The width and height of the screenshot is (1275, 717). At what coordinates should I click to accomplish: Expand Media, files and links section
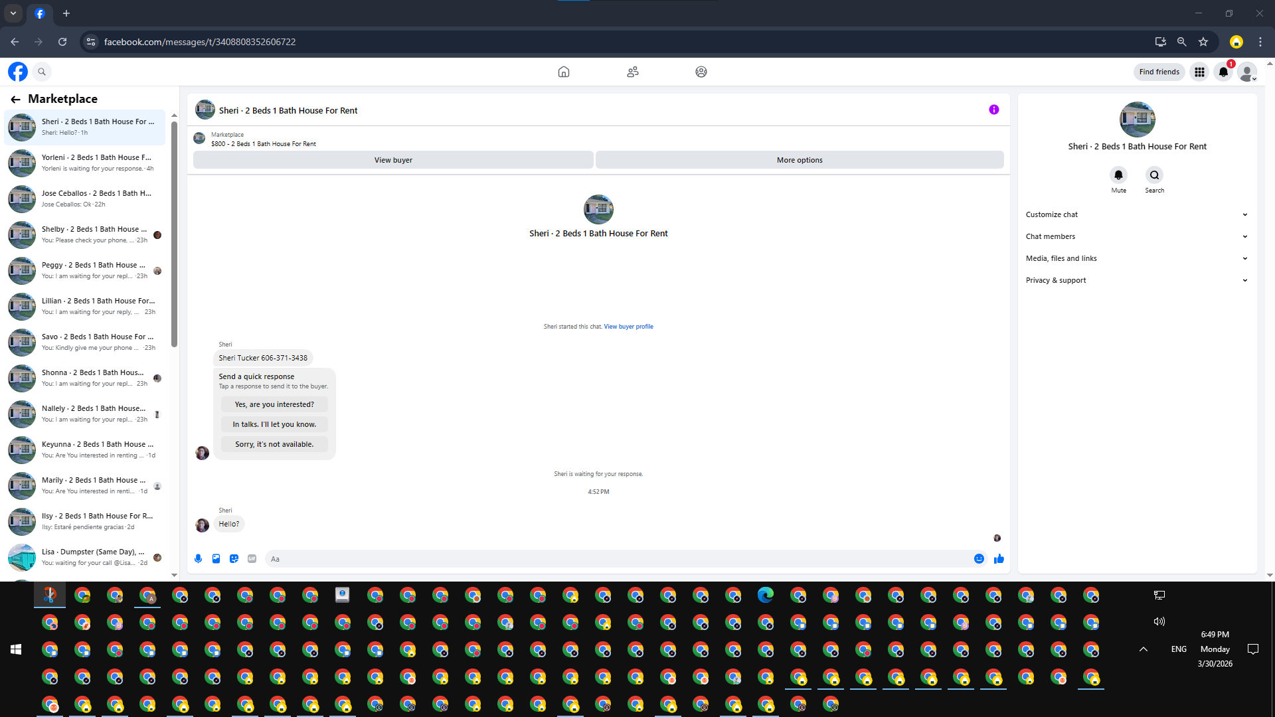pos(1136,258)
